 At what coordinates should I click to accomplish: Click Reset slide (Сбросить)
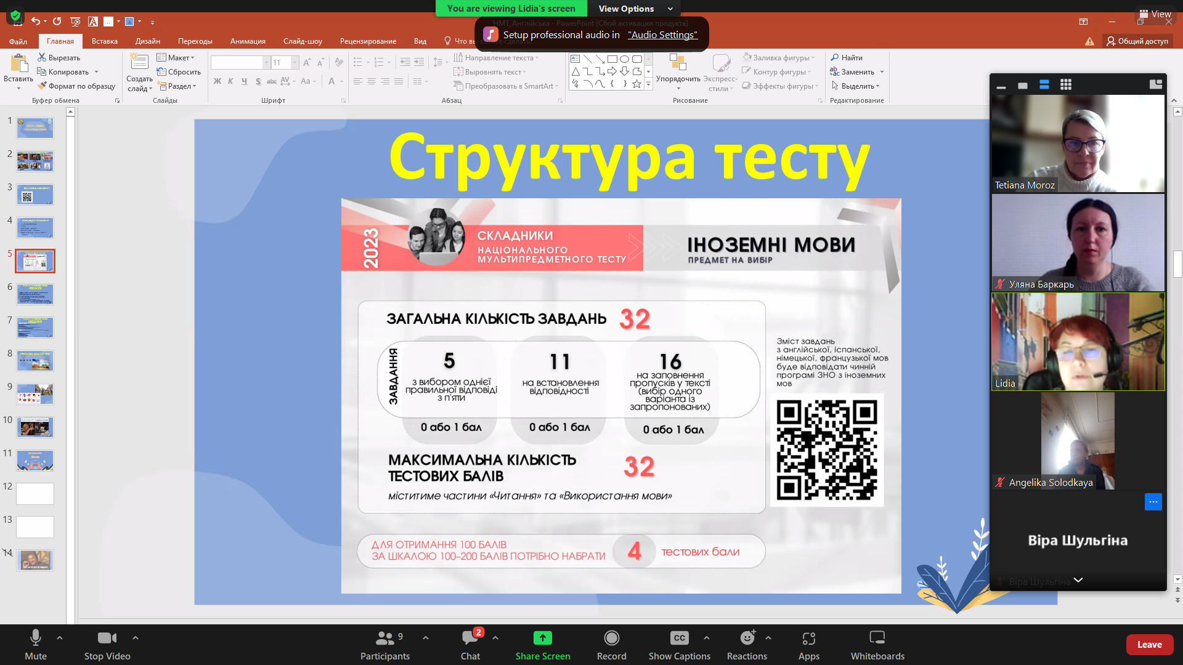click(x=179, y=71)
